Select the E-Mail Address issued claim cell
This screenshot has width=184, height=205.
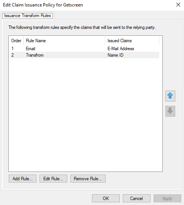point(121,49)
